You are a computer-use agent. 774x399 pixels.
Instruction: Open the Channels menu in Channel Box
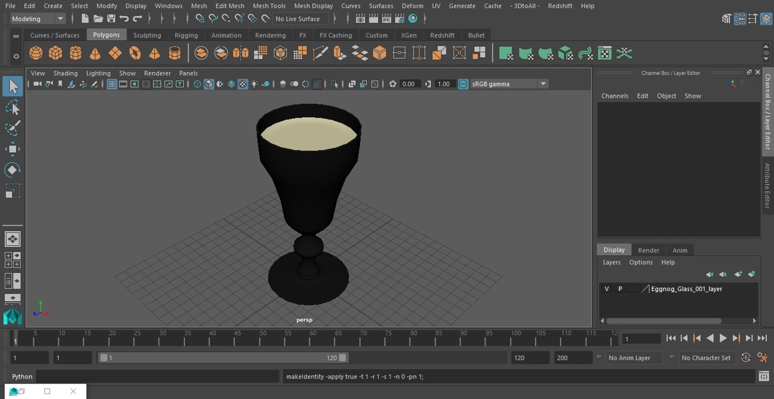615,96
